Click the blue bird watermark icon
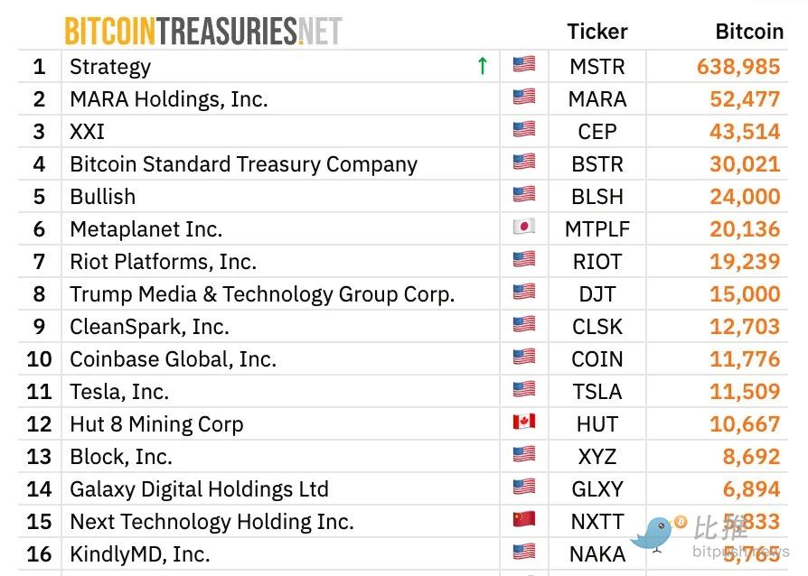The height and width of the screenshot is (576, 808). pos(656,532)
